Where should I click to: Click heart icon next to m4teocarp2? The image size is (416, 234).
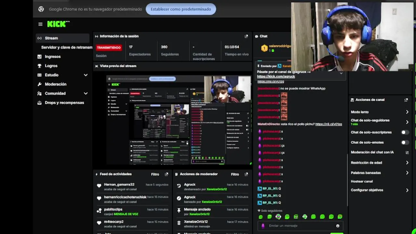click(x=99, y=223)
